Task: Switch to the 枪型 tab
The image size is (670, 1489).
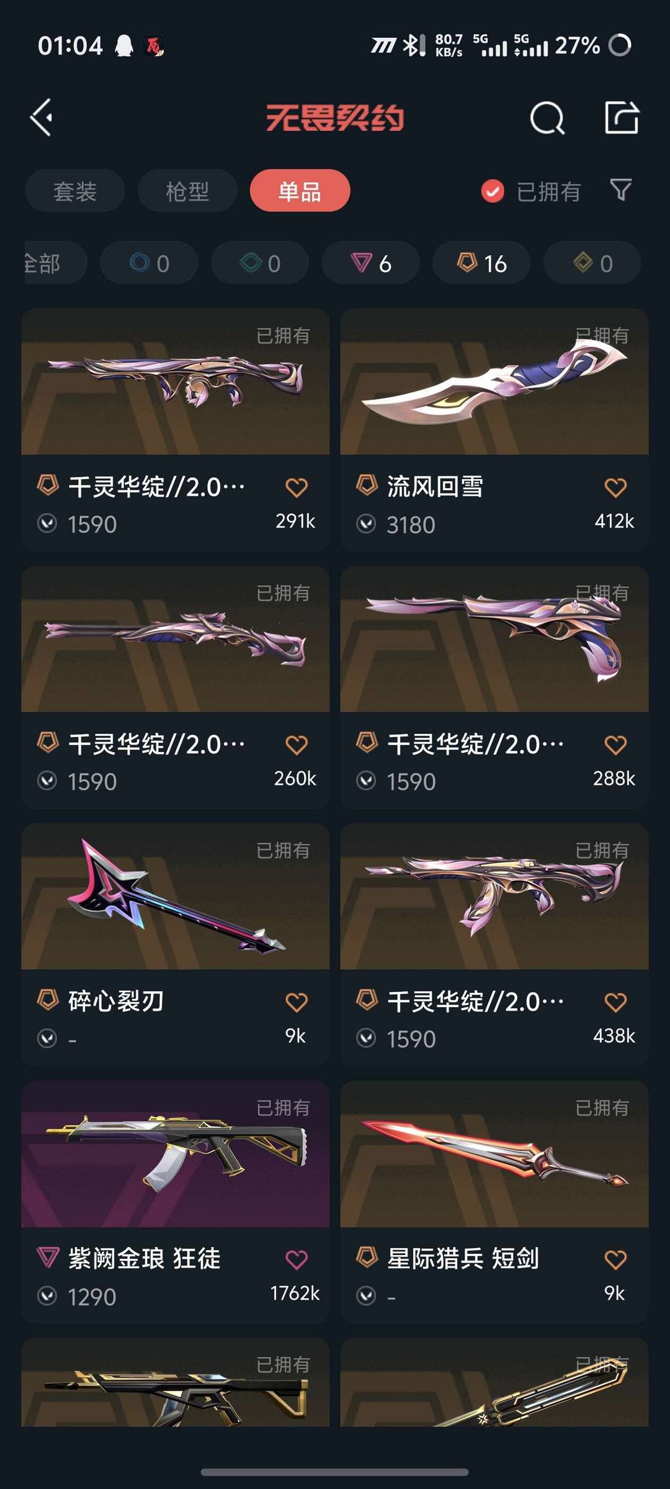Action: coord(187,190)
